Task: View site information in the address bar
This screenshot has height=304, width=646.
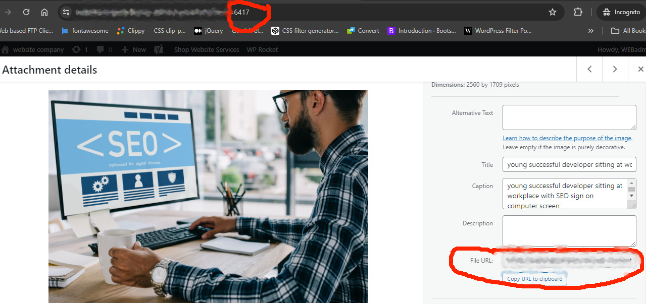Action: (x=66, y=12)
